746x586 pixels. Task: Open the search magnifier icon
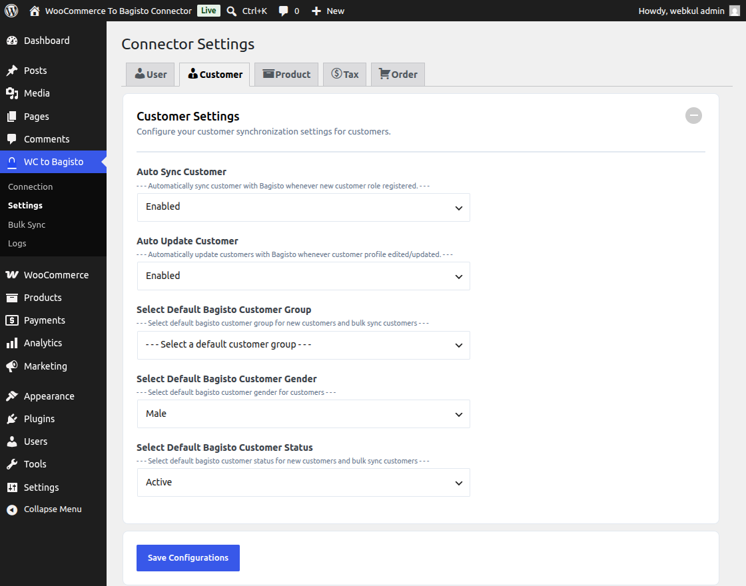(x=232, y=11)
